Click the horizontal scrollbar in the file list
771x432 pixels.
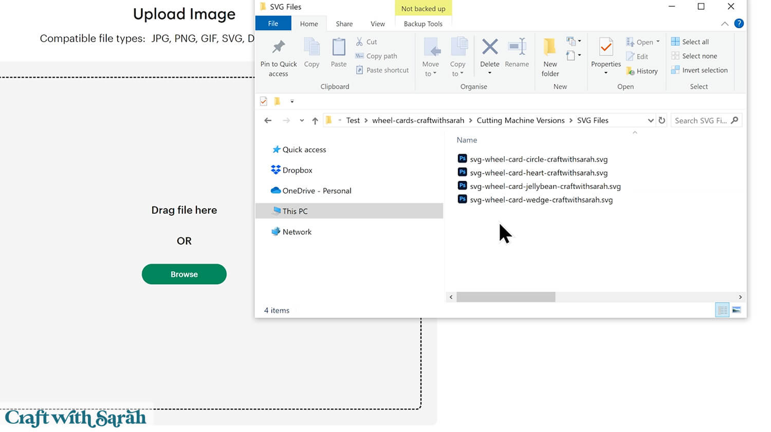[505, 297]
